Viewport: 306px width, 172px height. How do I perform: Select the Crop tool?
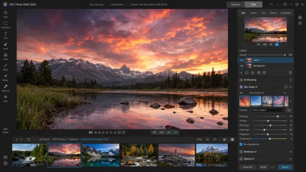point(5,14)
